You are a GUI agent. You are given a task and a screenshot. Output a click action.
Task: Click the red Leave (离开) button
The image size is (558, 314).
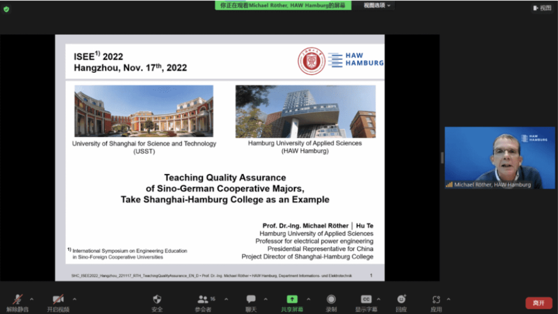539,303
